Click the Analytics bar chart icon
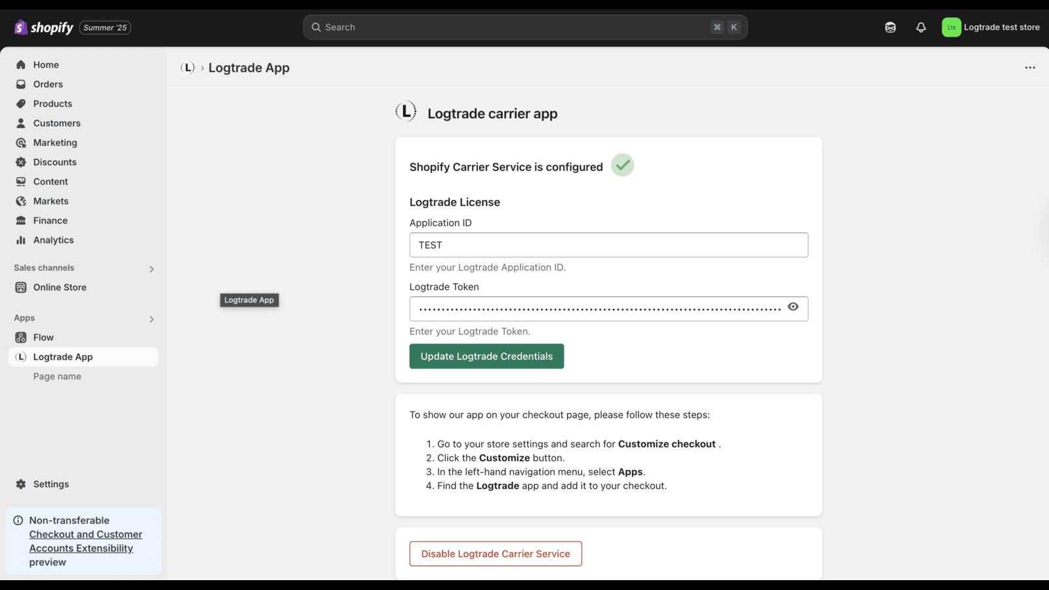Image resolution: width=1049 pixels, height=590 pixels. coord(21,240)
